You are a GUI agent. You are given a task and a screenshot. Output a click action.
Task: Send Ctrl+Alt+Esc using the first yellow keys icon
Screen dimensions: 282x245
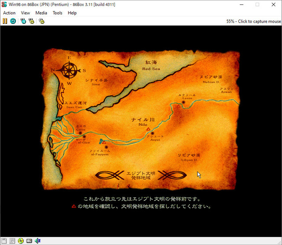tap(31, 21)
